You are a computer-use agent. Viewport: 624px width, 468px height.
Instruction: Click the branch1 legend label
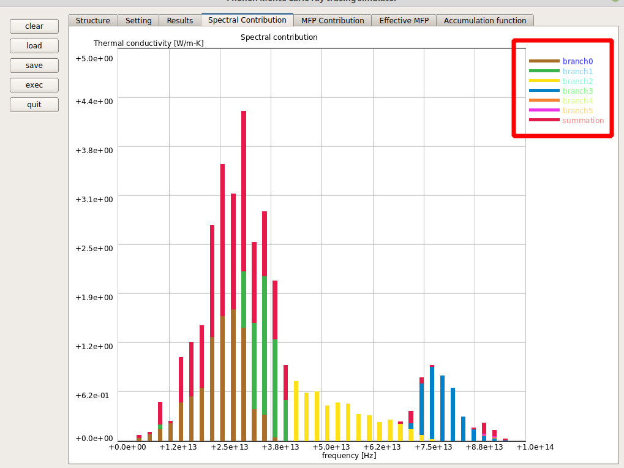(578, 71)
